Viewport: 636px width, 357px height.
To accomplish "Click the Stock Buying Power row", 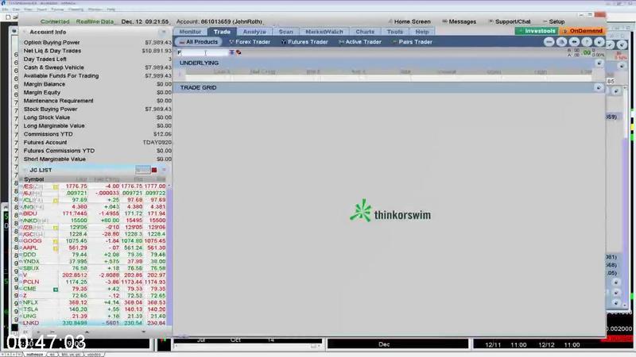I will [97, 109].
